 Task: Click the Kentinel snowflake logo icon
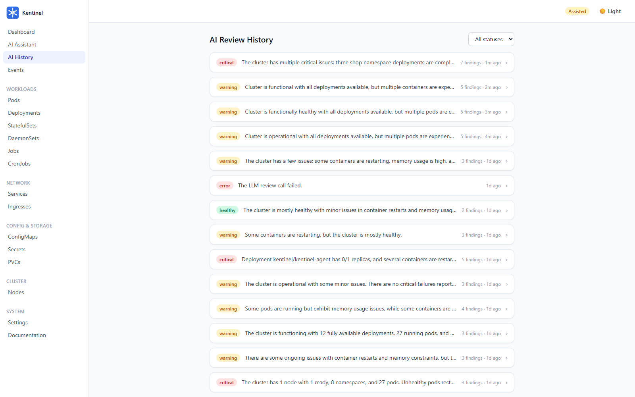pos(13,13)
